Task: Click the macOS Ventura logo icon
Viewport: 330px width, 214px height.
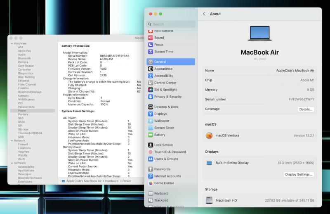Action: [x=209, y=136]
